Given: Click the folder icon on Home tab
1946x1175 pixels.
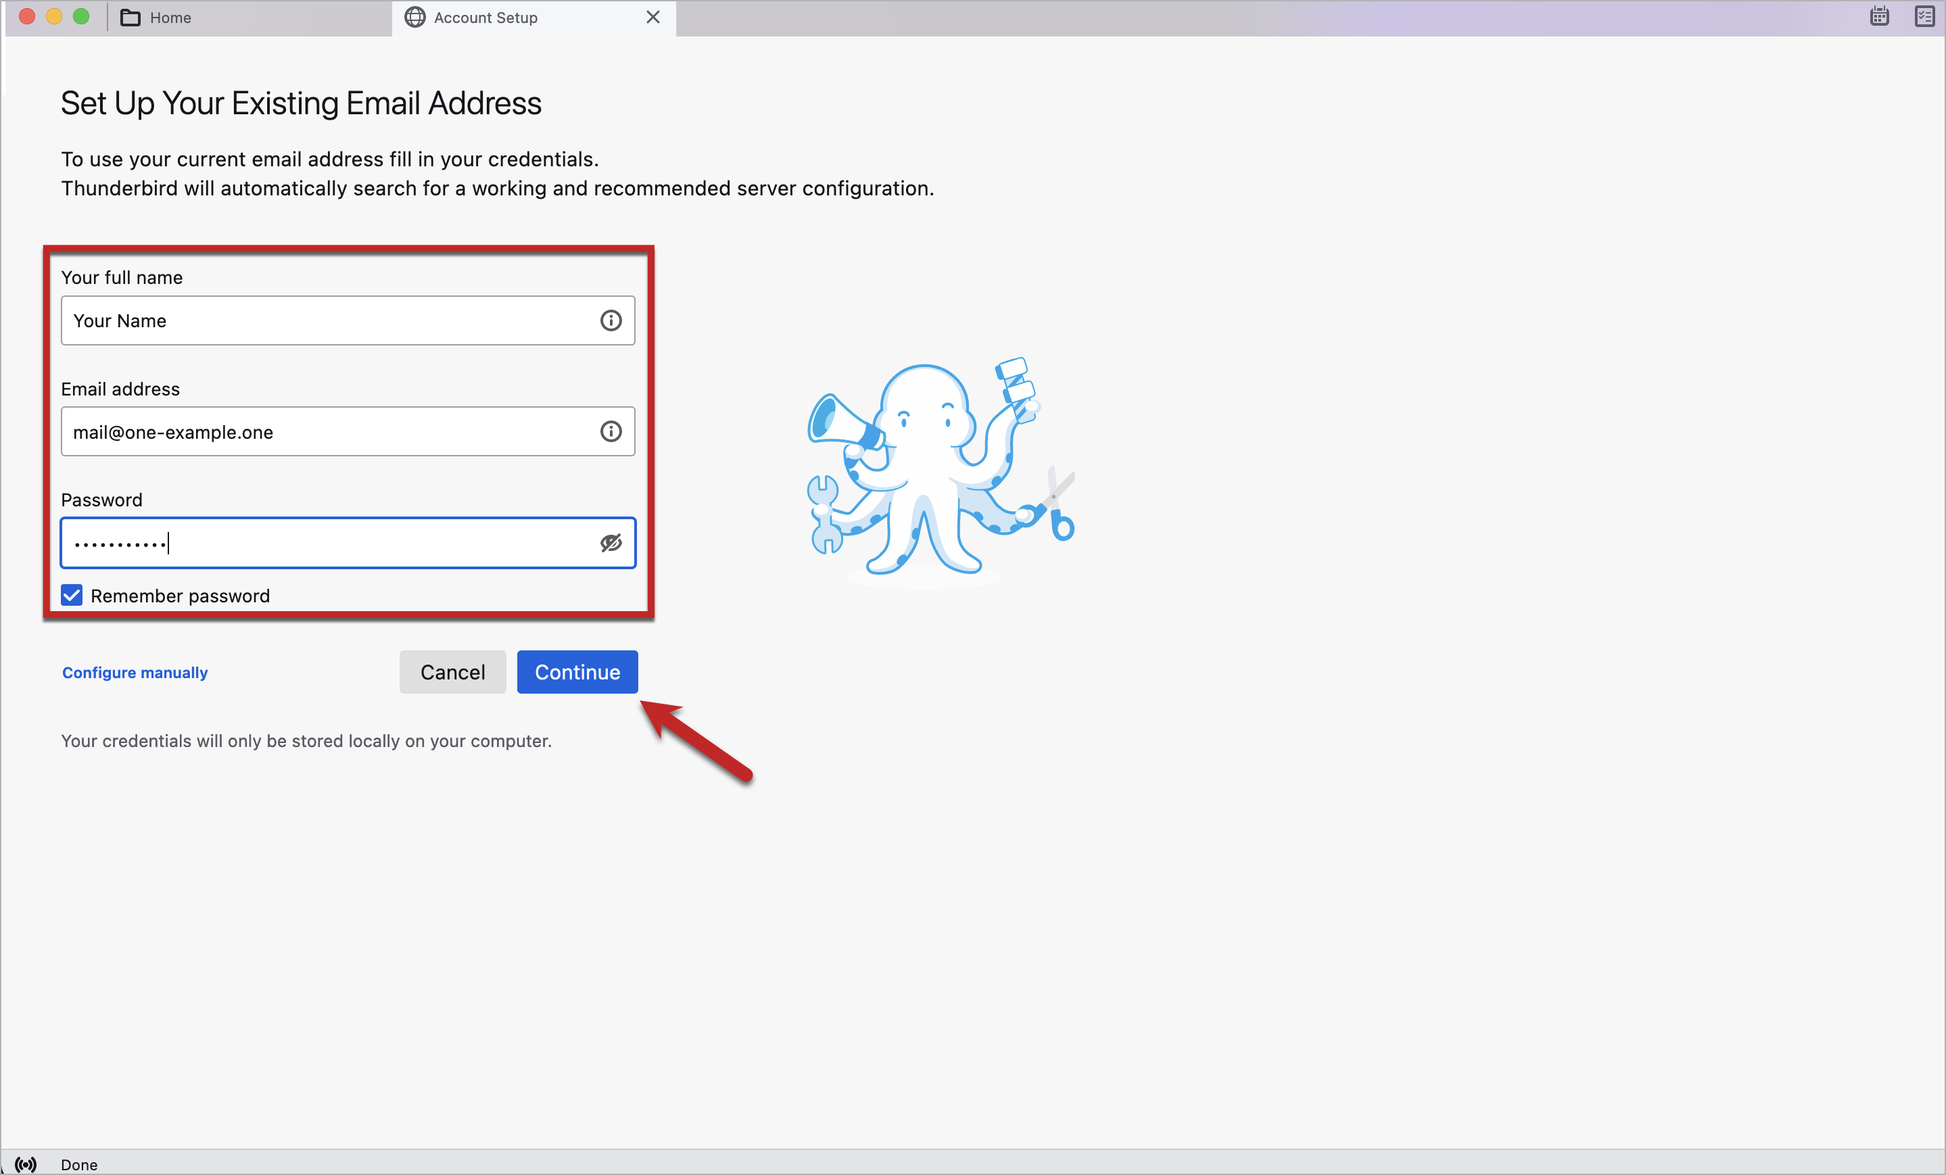Looking at the screenshot, I should pos(130,18).
